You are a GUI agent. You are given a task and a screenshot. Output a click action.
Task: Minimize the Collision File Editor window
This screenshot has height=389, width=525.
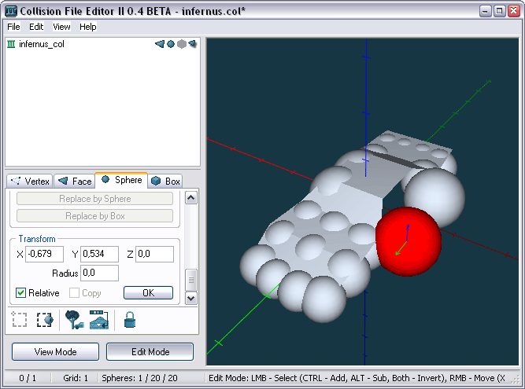(485, 11)
